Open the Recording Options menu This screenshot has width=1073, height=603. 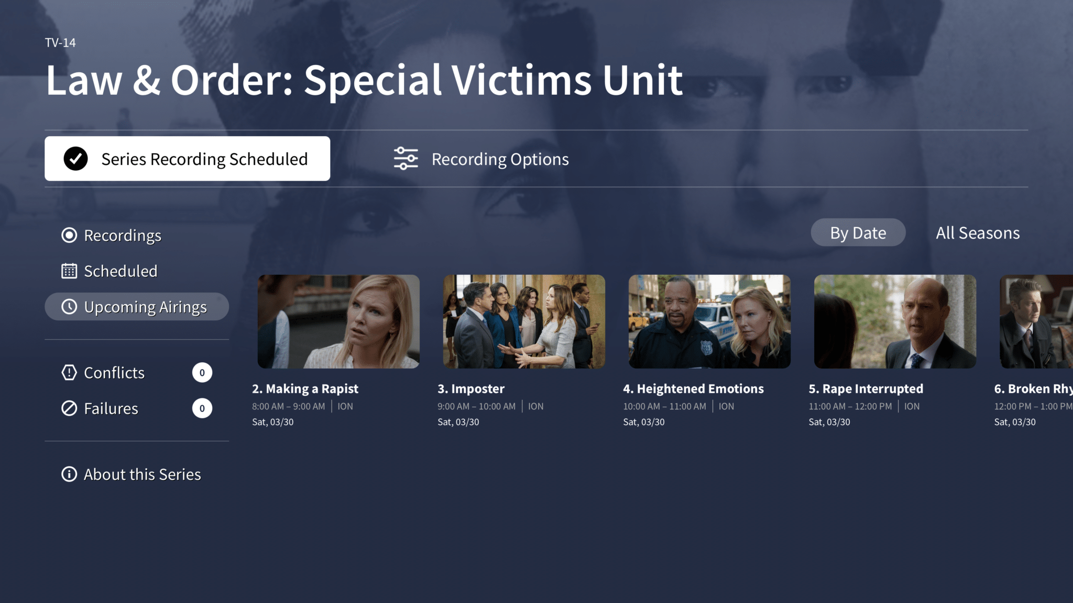pos(481,159)
